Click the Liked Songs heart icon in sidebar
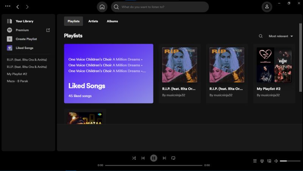Image resolution: width=303 pixels, height=171 pixels. point(9,48)
